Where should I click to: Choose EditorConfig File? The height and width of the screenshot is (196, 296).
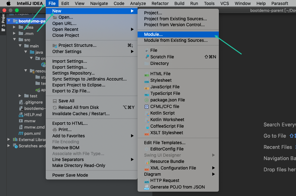point(178,149)
